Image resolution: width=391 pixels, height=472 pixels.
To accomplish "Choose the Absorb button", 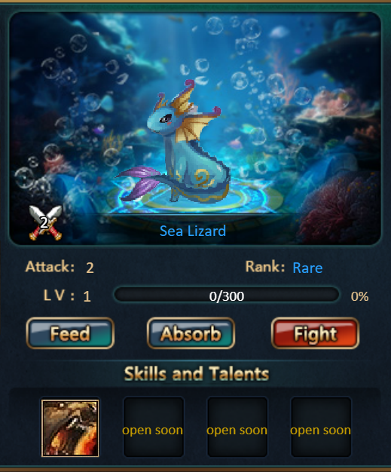I will coord(191,333).
